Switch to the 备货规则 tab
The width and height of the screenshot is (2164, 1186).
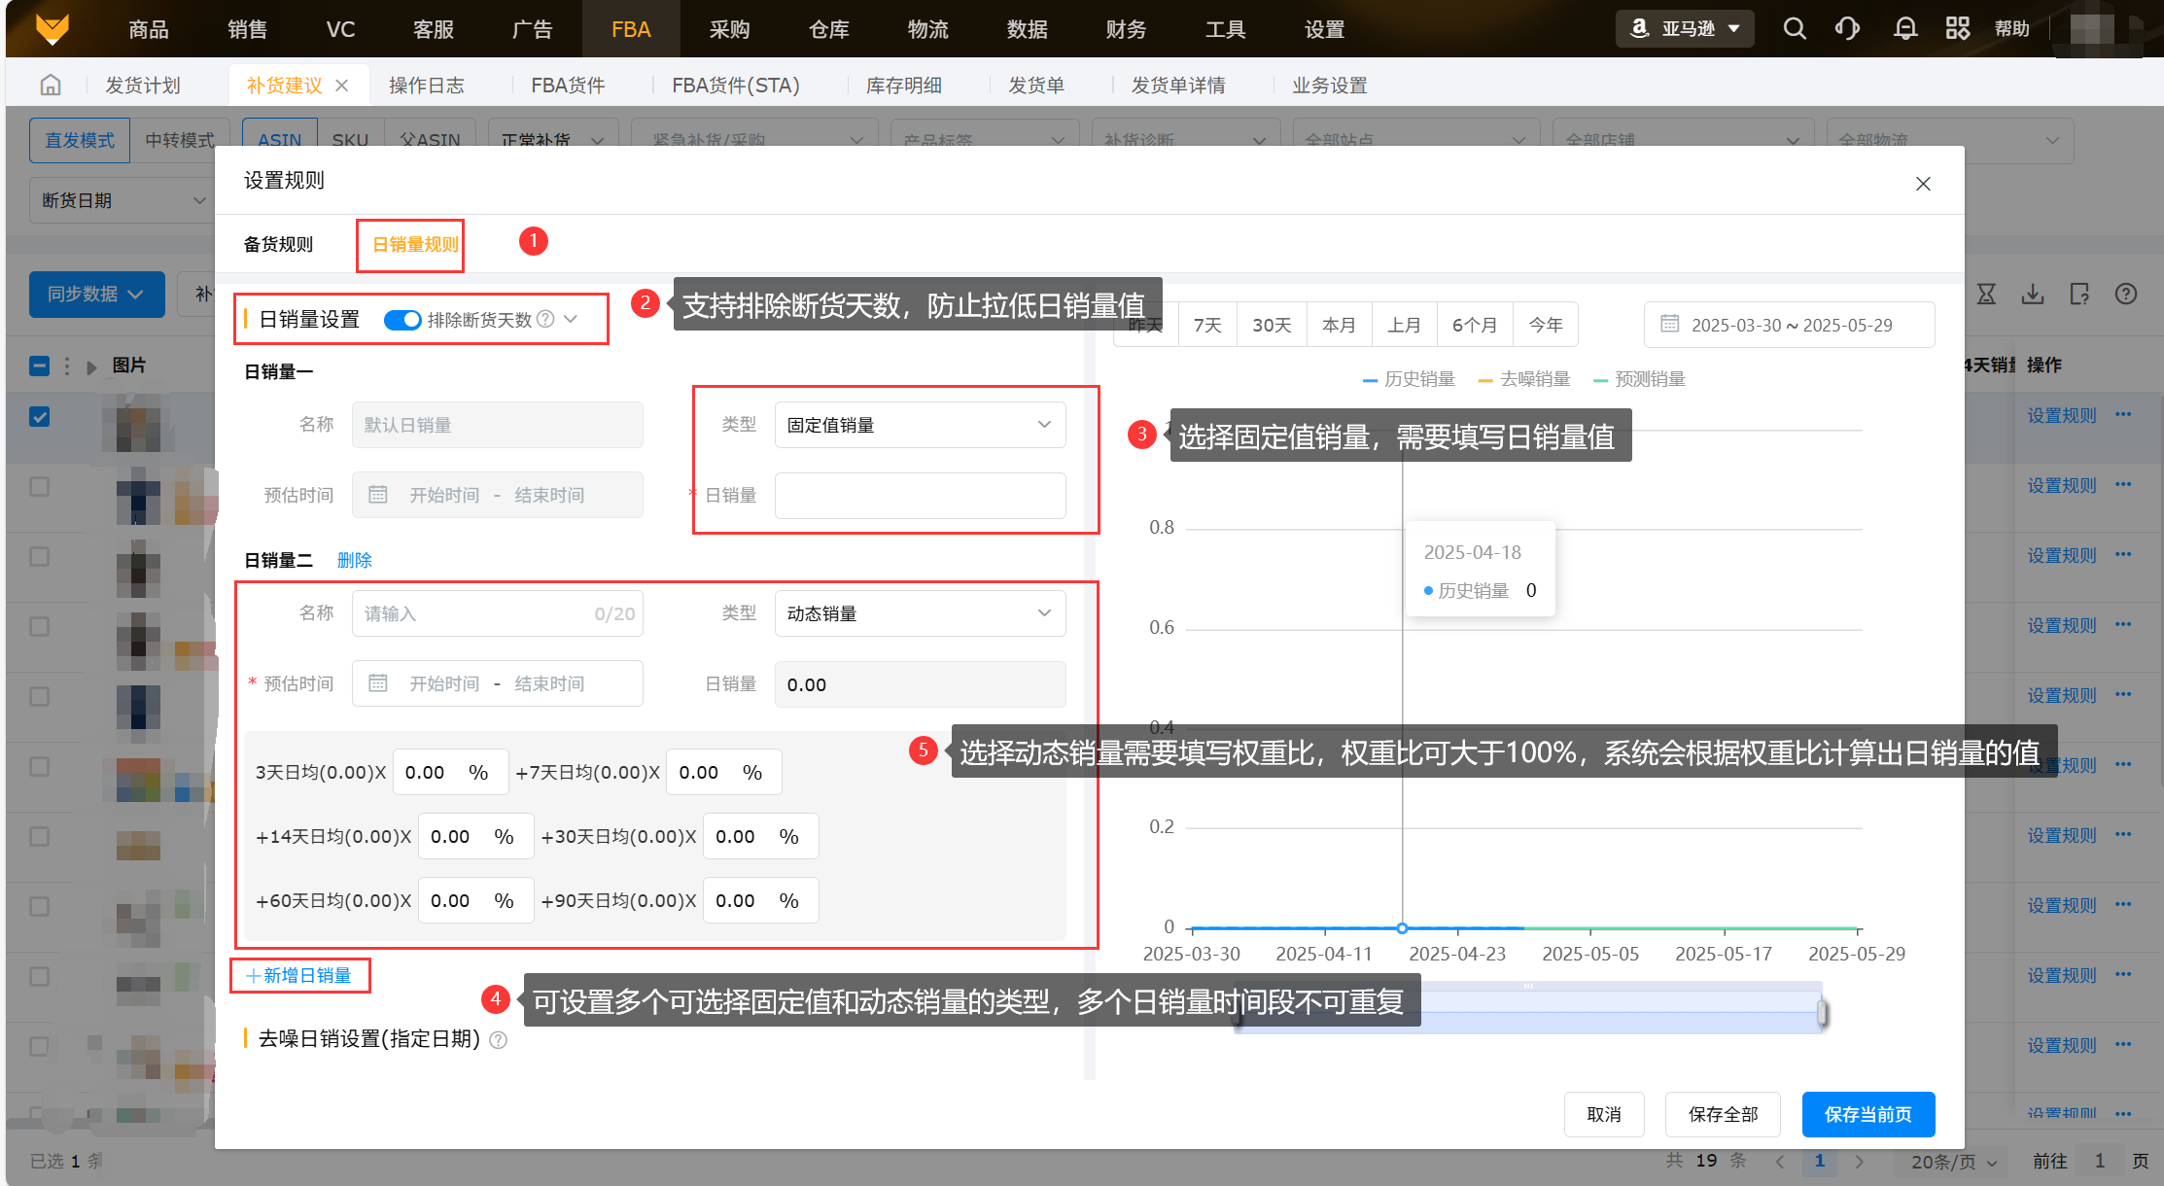[x=278, y=244]
